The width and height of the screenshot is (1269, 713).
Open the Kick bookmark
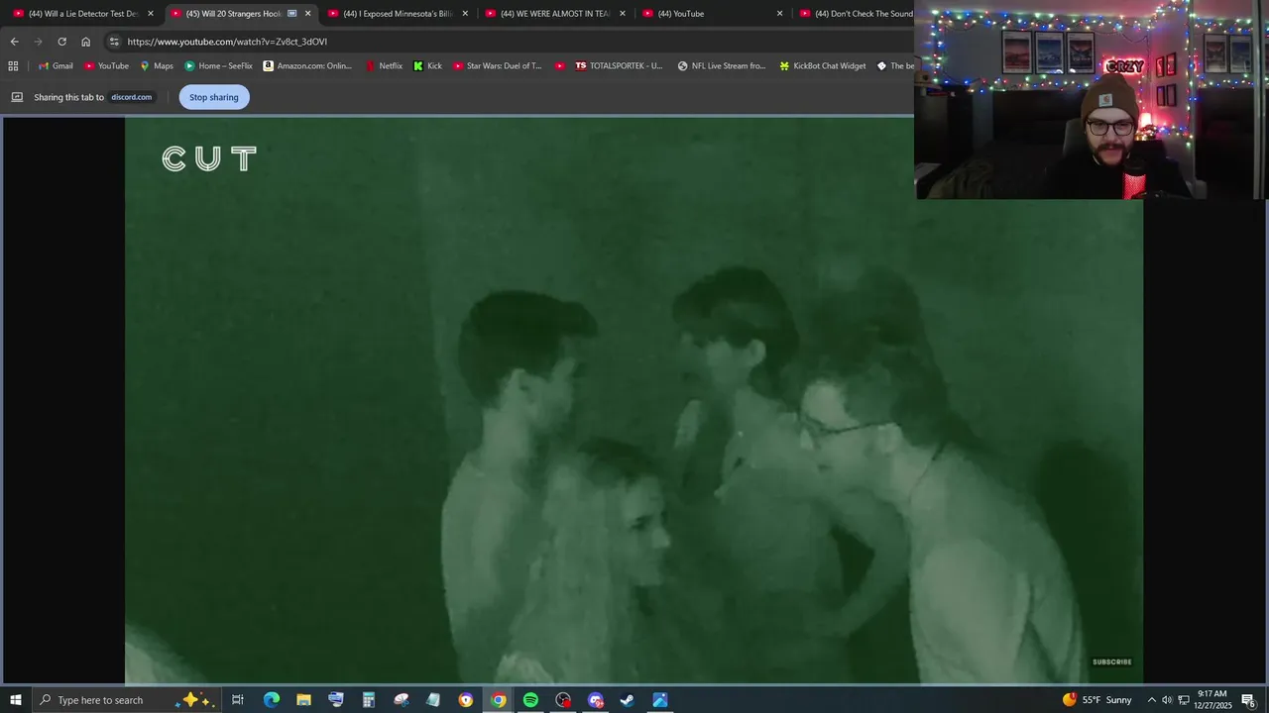point(427,65)
